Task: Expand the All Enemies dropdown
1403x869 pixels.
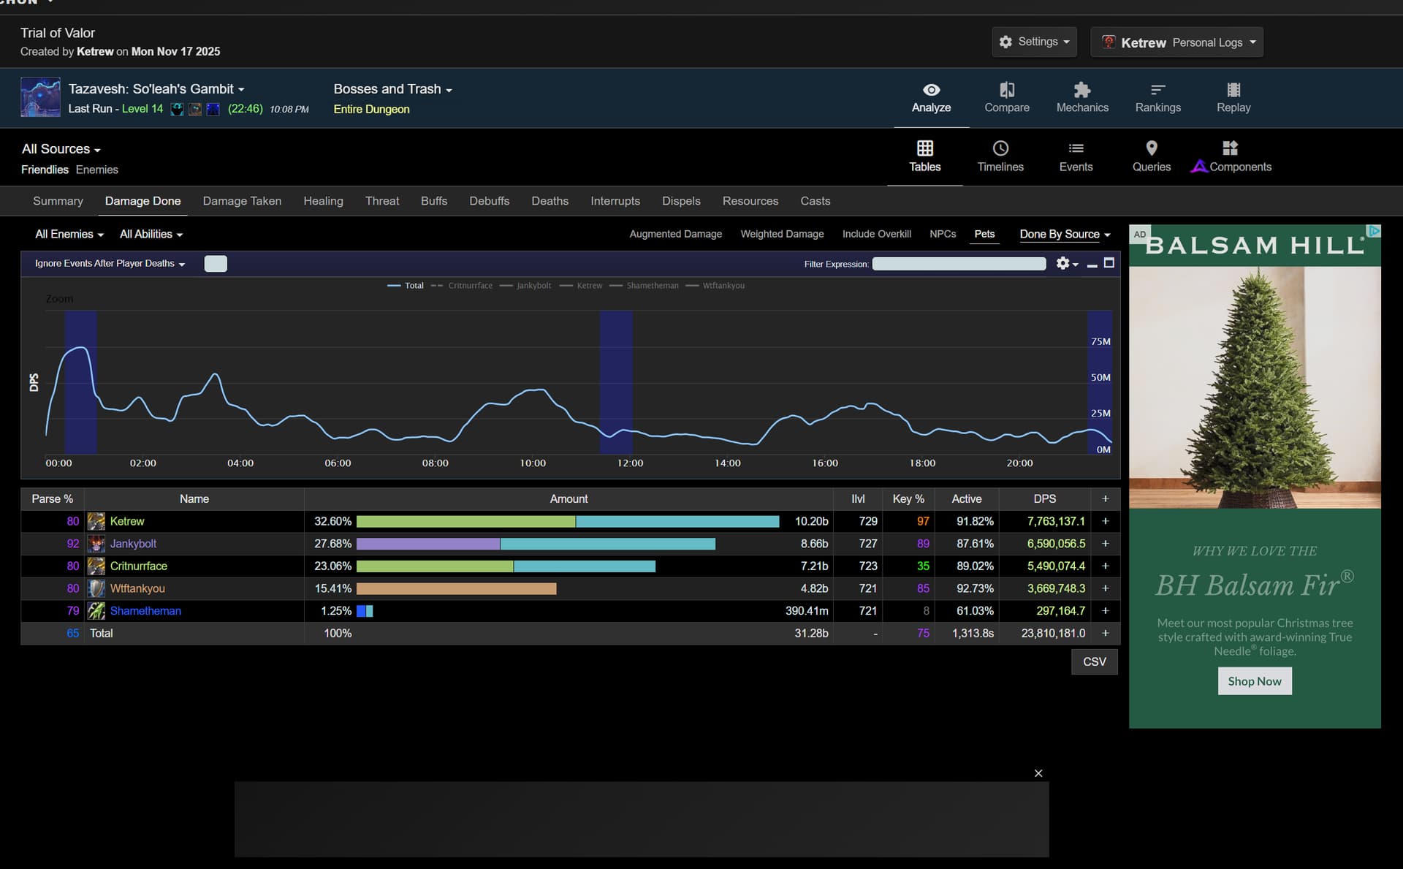Action: 69,234
